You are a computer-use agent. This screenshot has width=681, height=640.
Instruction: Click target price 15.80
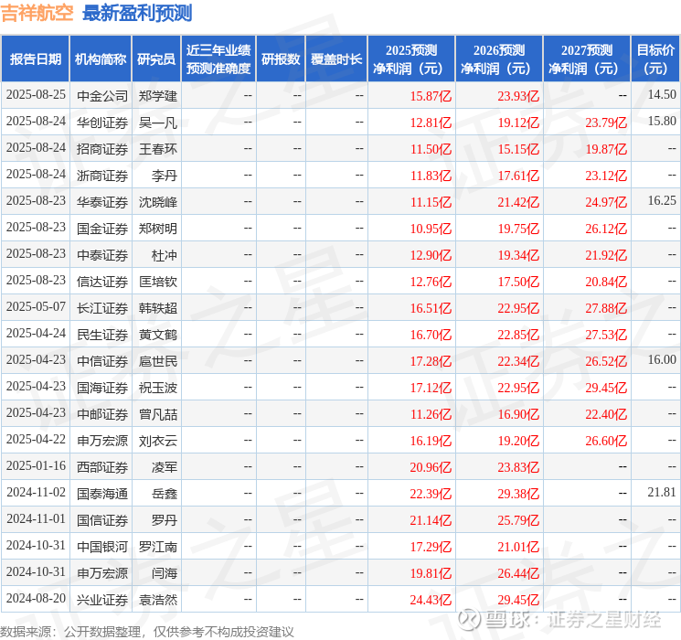point(662,122)
